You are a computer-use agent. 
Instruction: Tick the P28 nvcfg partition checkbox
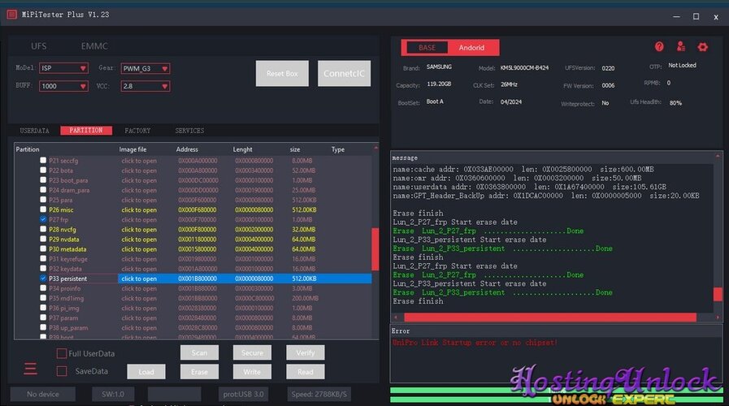pyautogui.click(x=43, y=229)
